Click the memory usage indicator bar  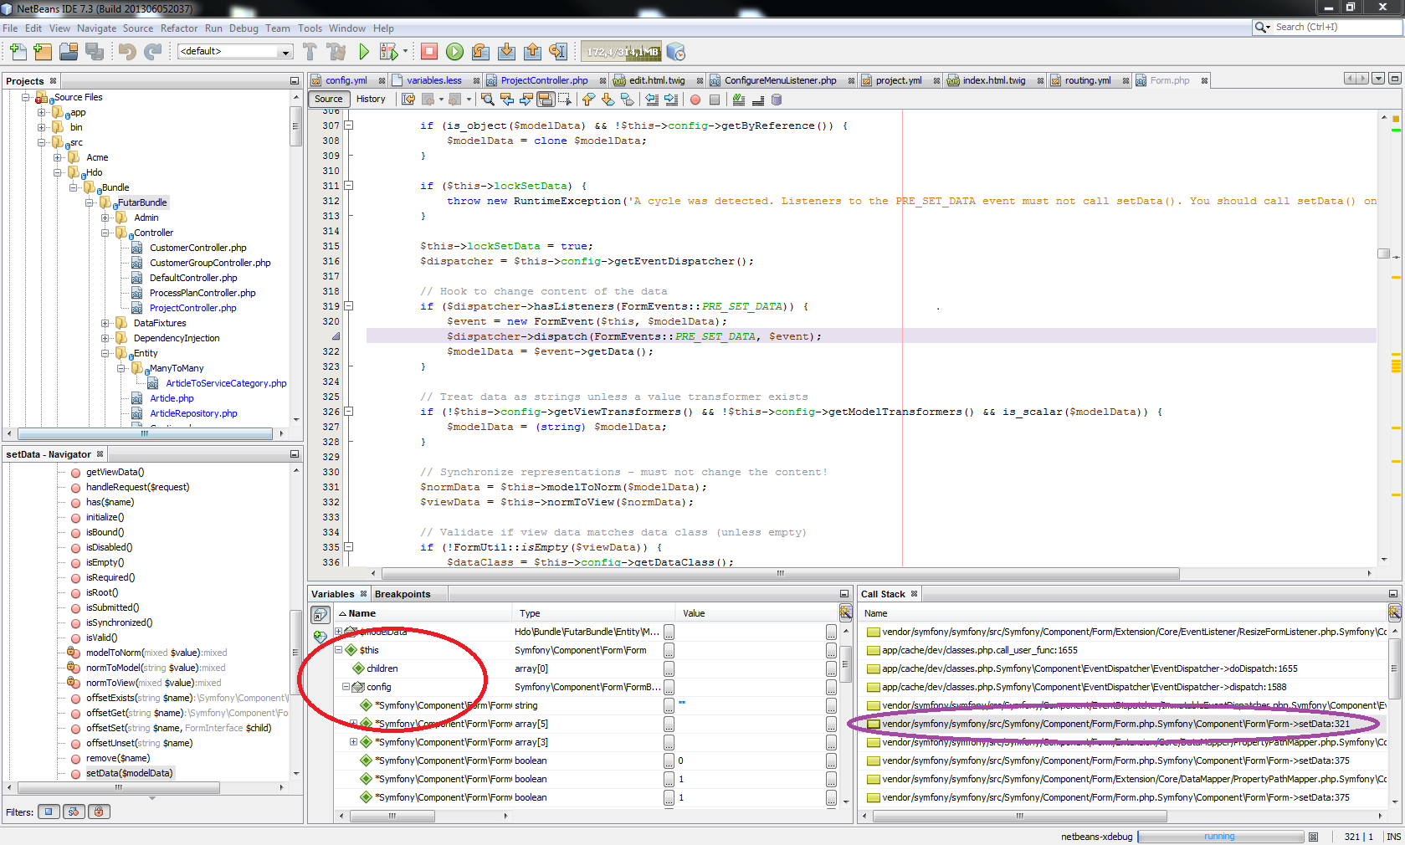[x=622, y=52]
